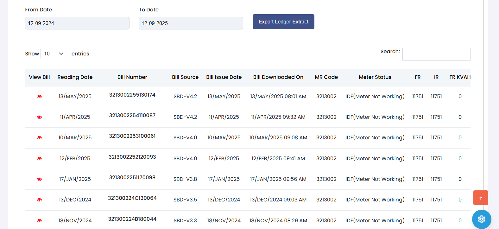Click eye icon for 10/MAR/2025 bill
Screen dimensions: 499x229
39,137
